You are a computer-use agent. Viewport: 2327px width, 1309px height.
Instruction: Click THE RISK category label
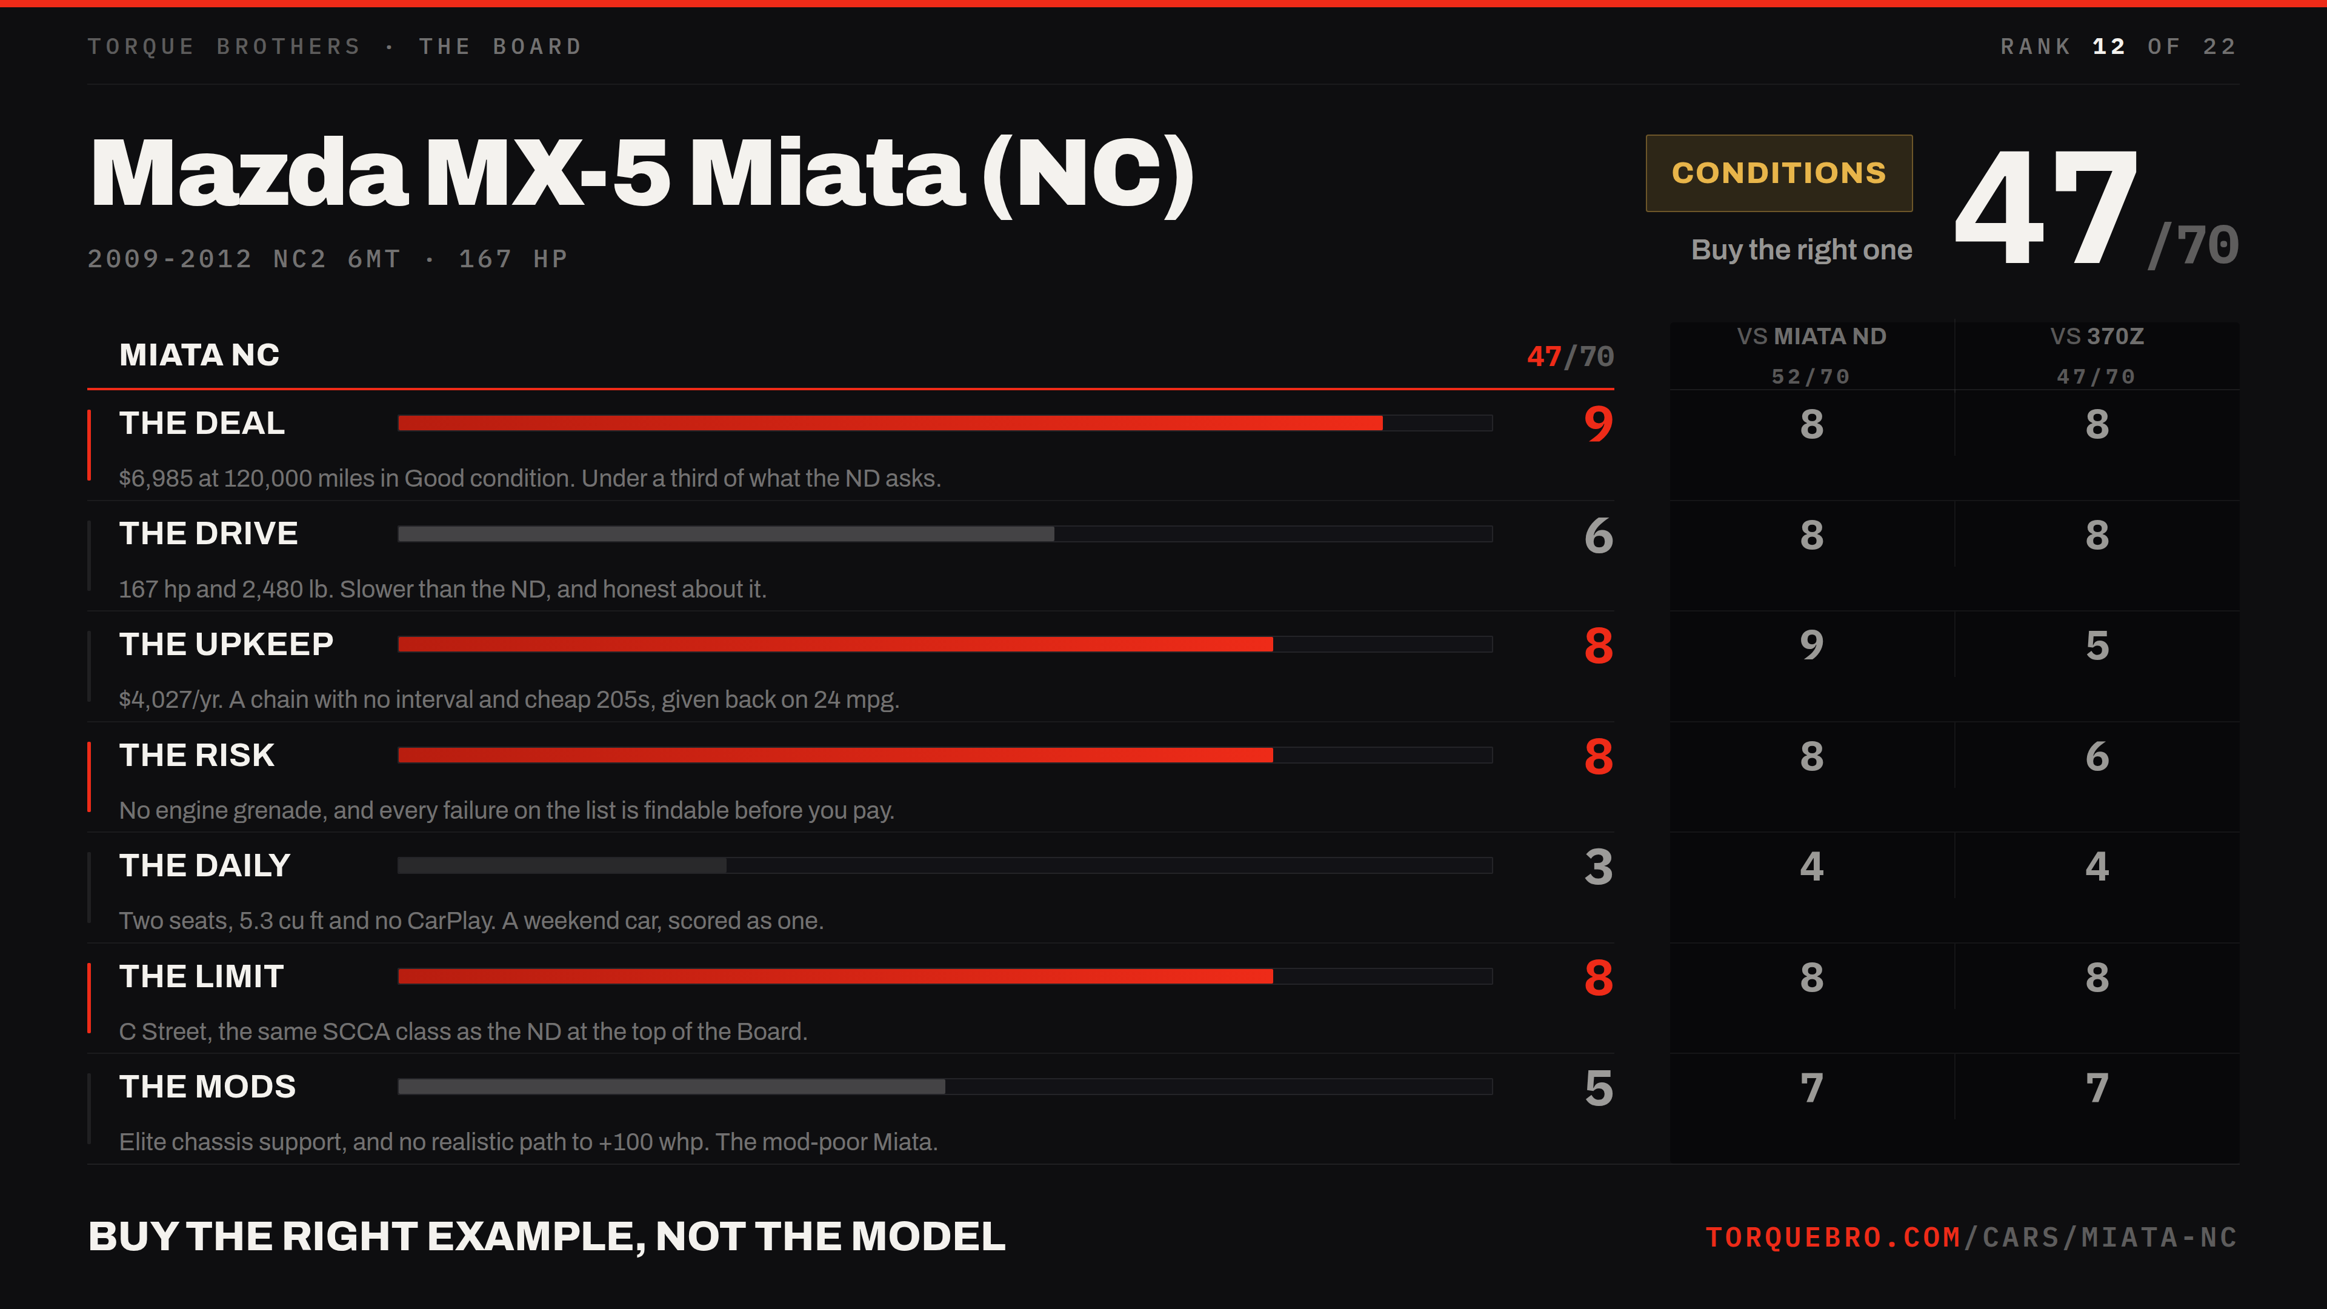pyautogui.click(x=197, y=755)
